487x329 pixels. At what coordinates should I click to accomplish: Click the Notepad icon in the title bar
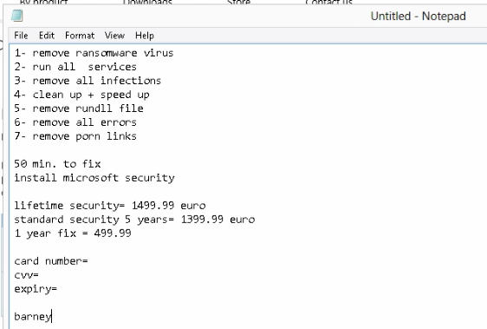[17, 16]
